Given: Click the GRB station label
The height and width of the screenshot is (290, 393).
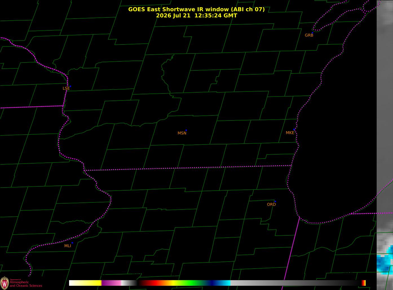Looking at the screenshot, I should (x=309, y=35).
